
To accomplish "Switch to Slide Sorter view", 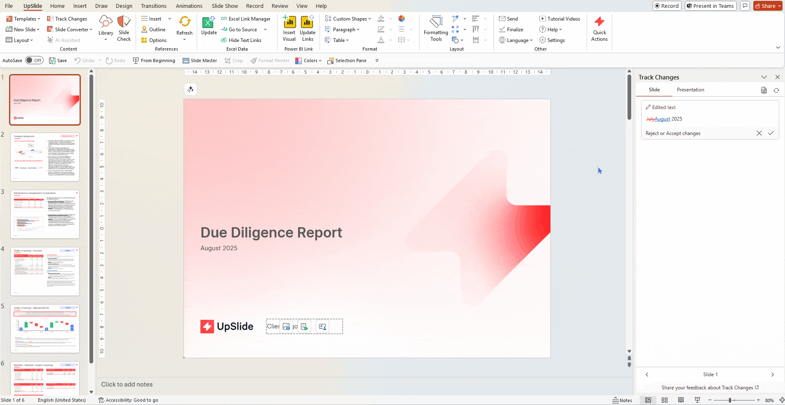I will pos(665,400).
